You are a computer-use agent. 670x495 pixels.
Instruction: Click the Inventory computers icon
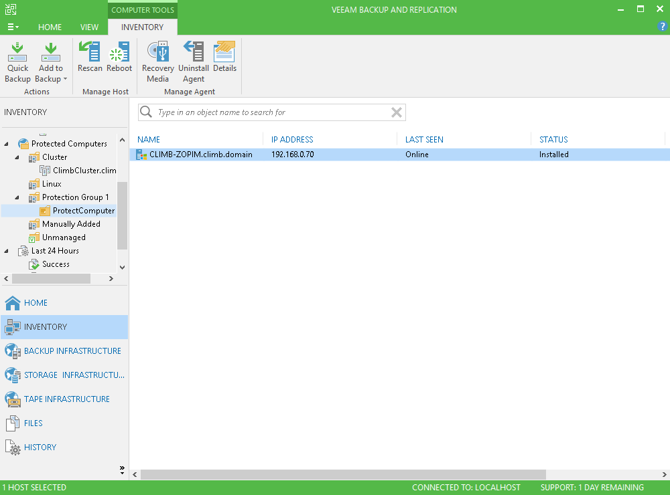click(x=13, y=327)
